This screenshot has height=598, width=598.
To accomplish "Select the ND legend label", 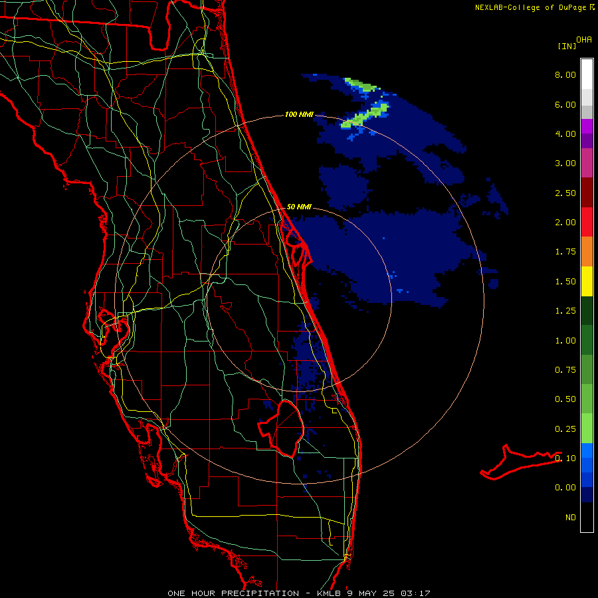I will pos(571,518).
